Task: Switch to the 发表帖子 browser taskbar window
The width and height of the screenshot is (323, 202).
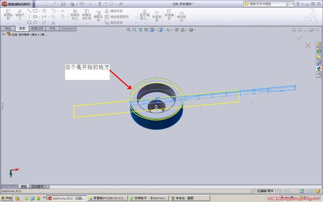Action: [149, 198]
